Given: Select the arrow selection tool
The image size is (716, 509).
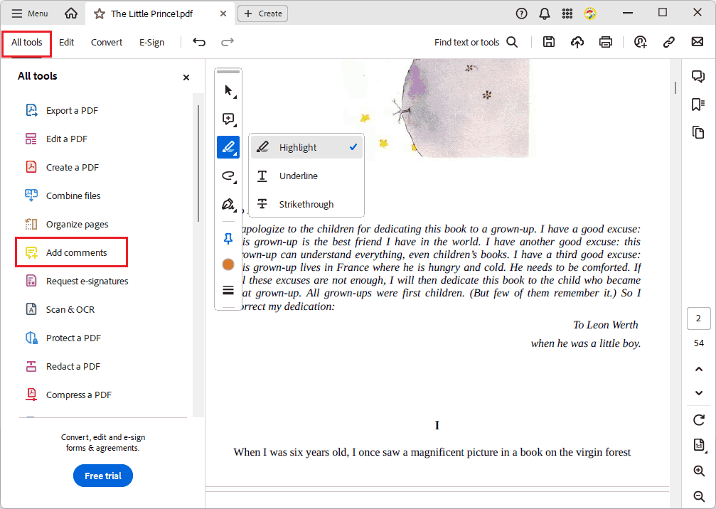Looking at the screenshot, I should [228, 90].
